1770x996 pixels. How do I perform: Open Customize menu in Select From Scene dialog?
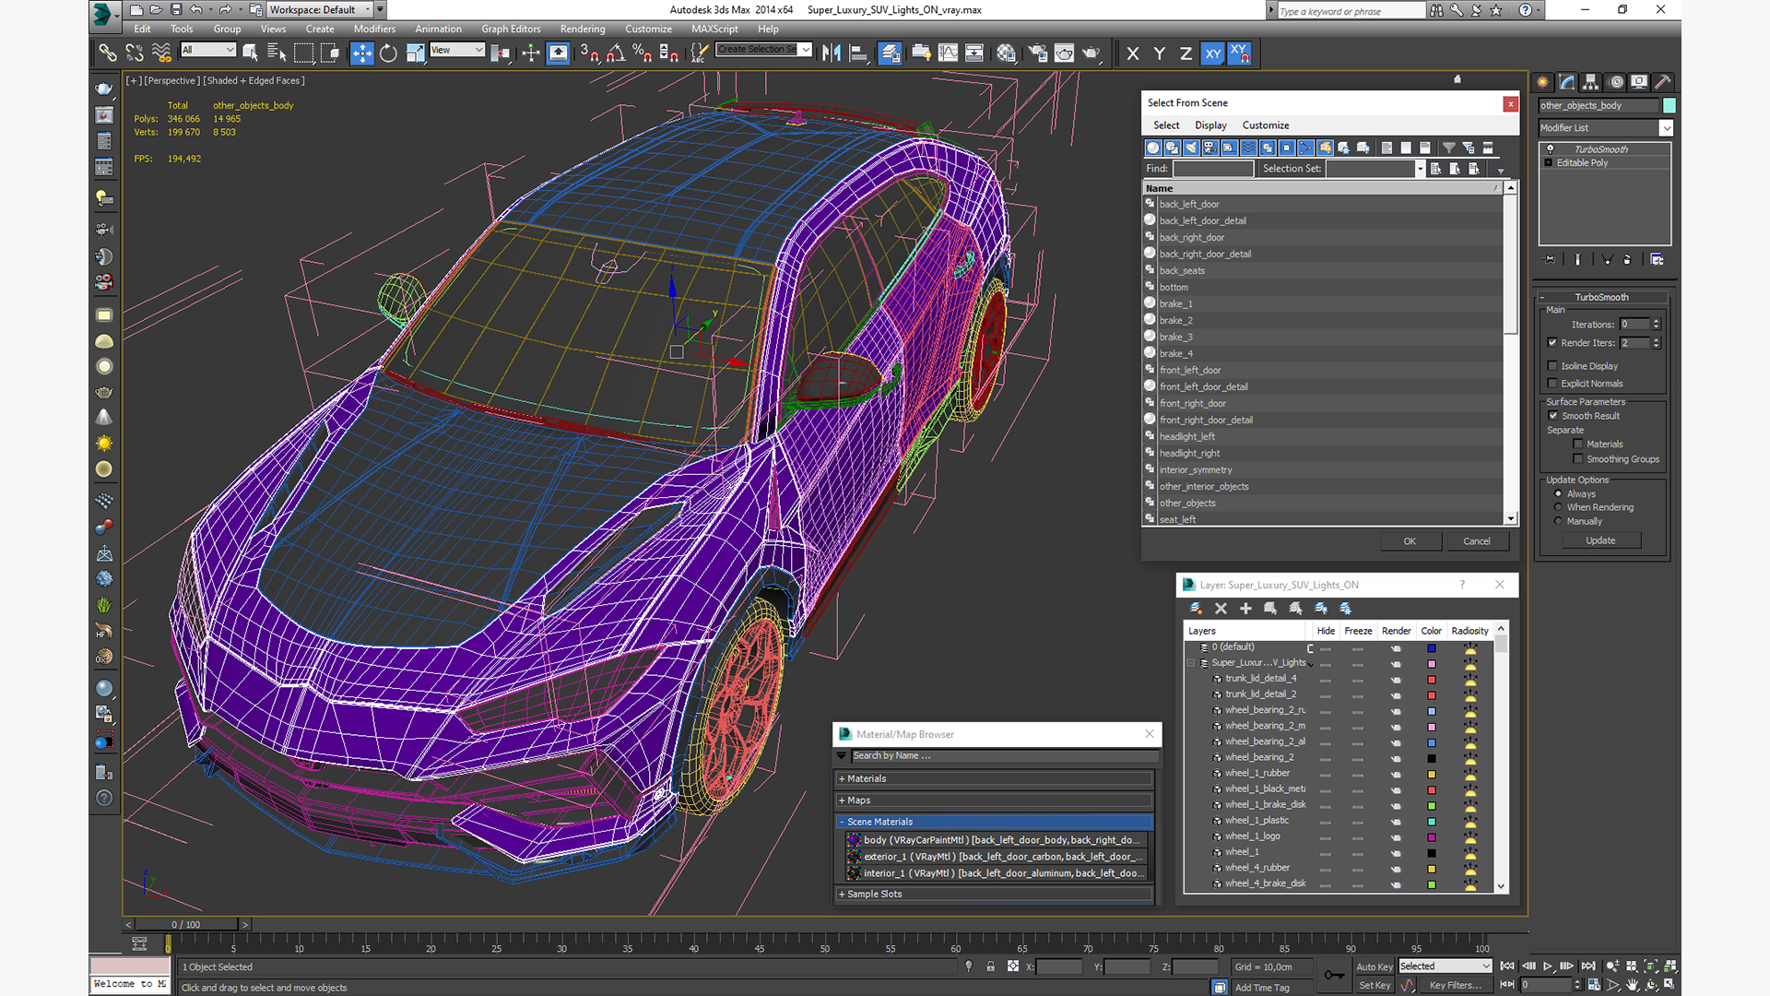[x=1266, y=125]
